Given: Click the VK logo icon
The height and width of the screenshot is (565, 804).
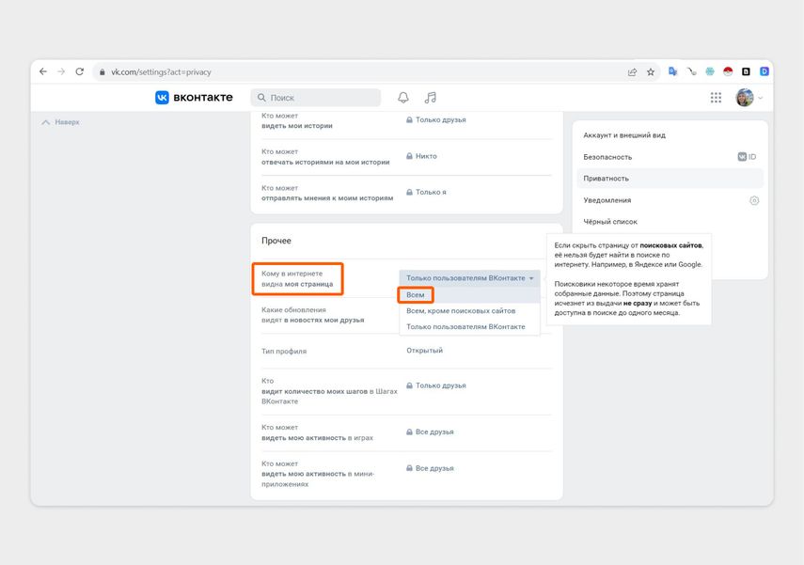Looking at the screenshot, I should [x=162, y=98].
